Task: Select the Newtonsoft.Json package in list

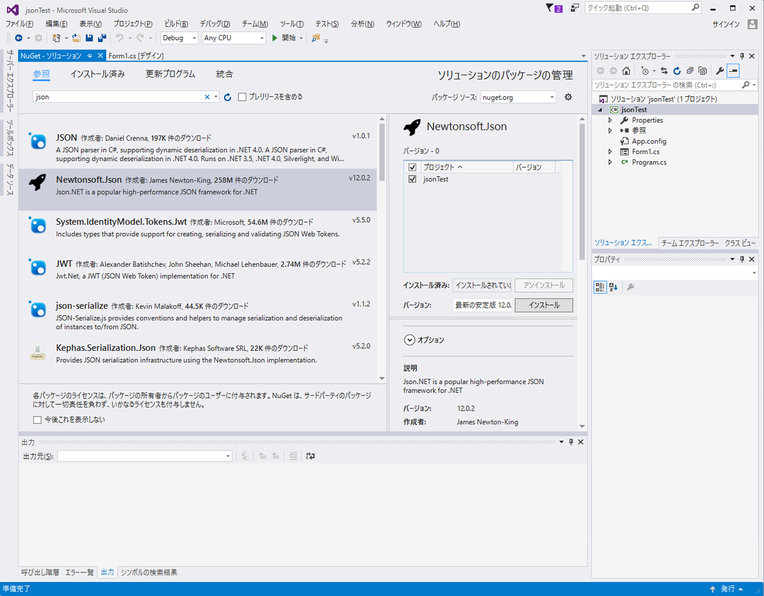Action: pos(197,190)
